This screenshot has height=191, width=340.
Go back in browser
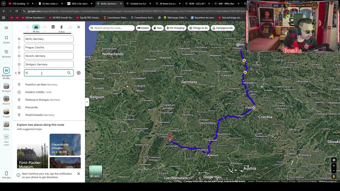4,11
